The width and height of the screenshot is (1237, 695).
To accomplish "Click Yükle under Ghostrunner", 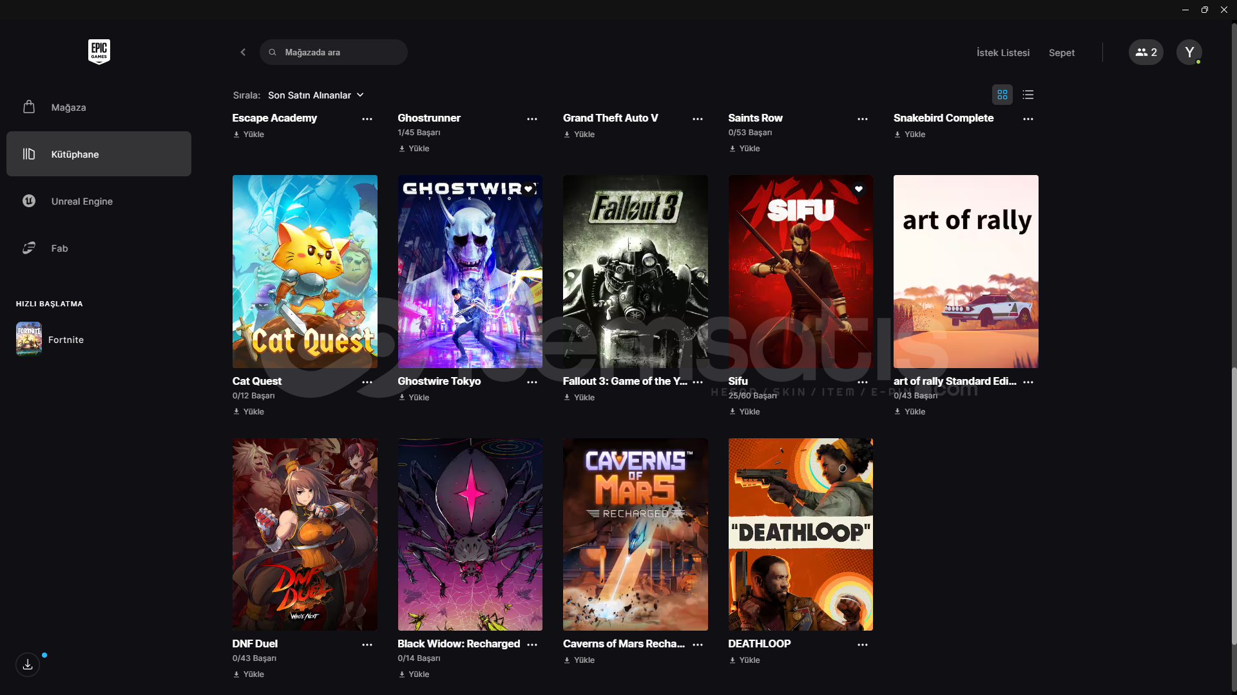I will [414, 149].
